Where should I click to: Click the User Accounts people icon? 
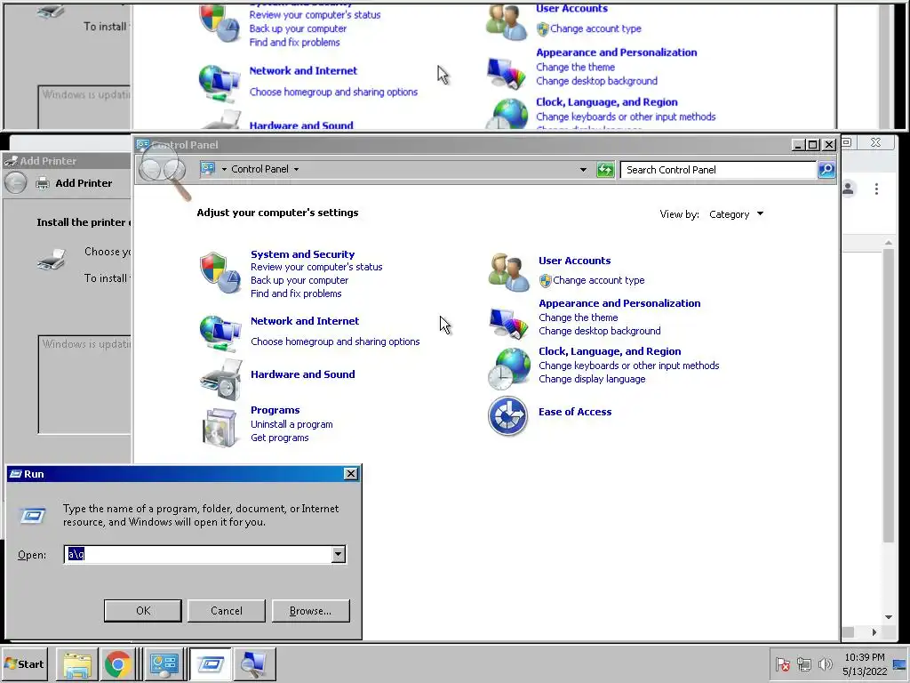(x=508, y=272)
